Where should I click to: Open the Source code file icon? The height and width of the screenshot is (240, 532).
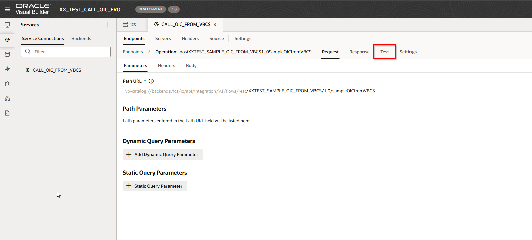7,113
